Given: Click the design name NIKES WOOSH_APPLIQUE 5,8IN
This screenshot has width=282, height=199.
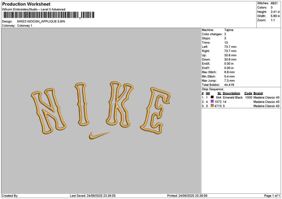Looking at the screenshot, I should (41, 22).
